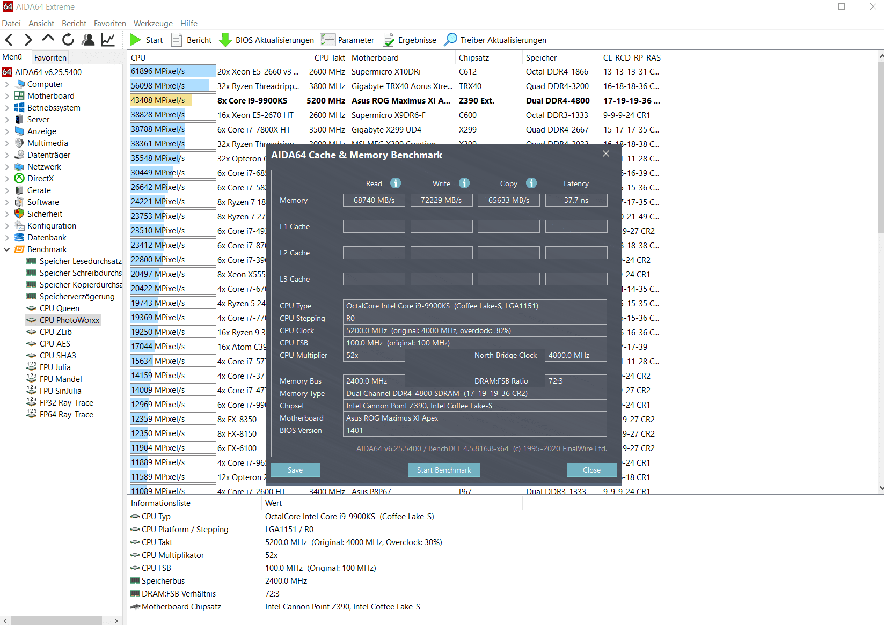Click the 61896 MPixel/s result bar
The height and width of the screenshot is (625, 884).
pyautogui.click(x=173, y=71)
